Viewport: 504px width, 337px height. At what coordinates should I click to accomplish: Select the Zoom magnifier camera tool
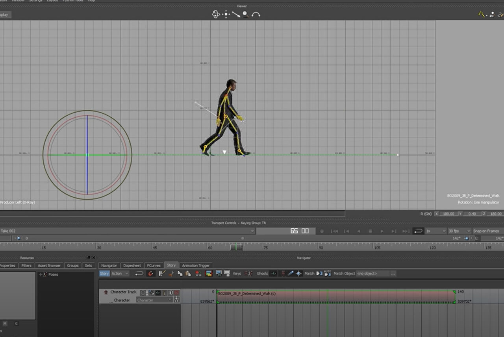245,14
